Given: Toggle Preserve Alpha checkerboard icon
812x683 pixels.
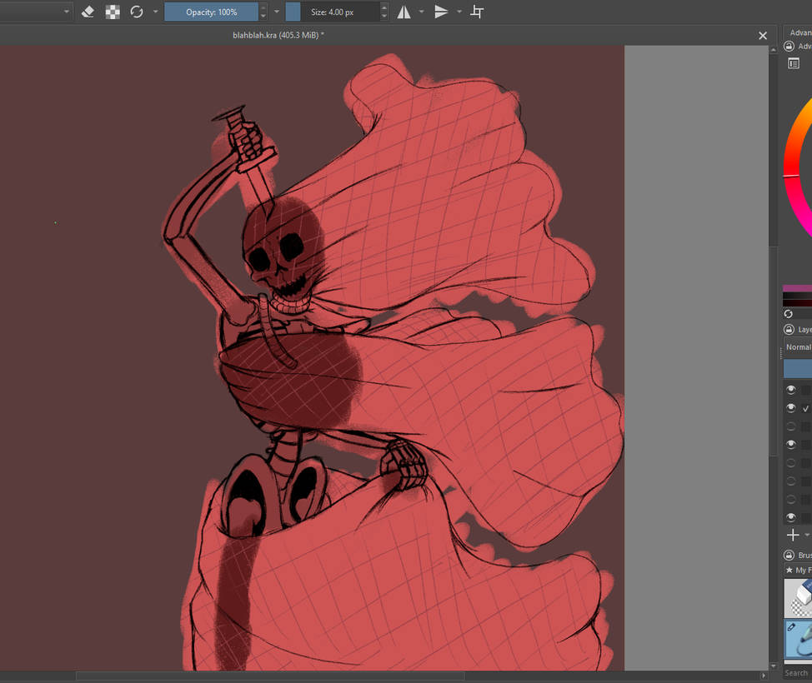Looking at the screenshot, I should point(113,12).
